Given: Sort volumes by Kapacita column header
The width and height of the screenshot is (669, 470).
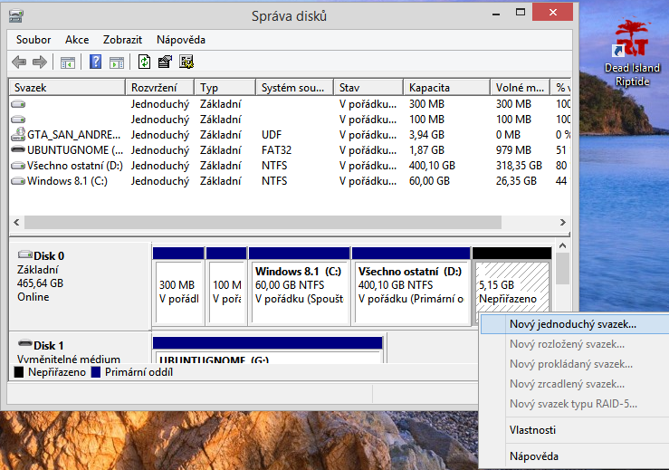Looking at the screenshot, I should [x=429, y=88].
